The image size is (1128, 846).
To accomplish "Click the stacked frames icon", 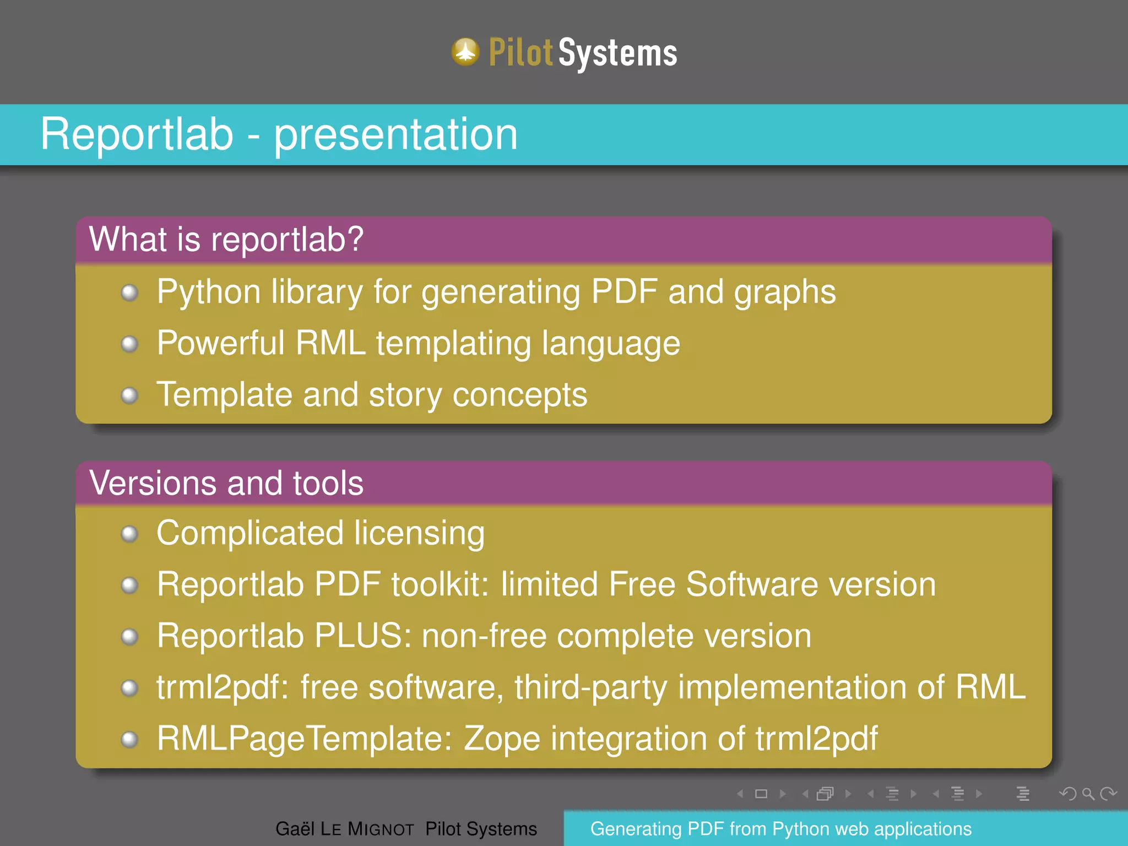I will tap(825, 794).
